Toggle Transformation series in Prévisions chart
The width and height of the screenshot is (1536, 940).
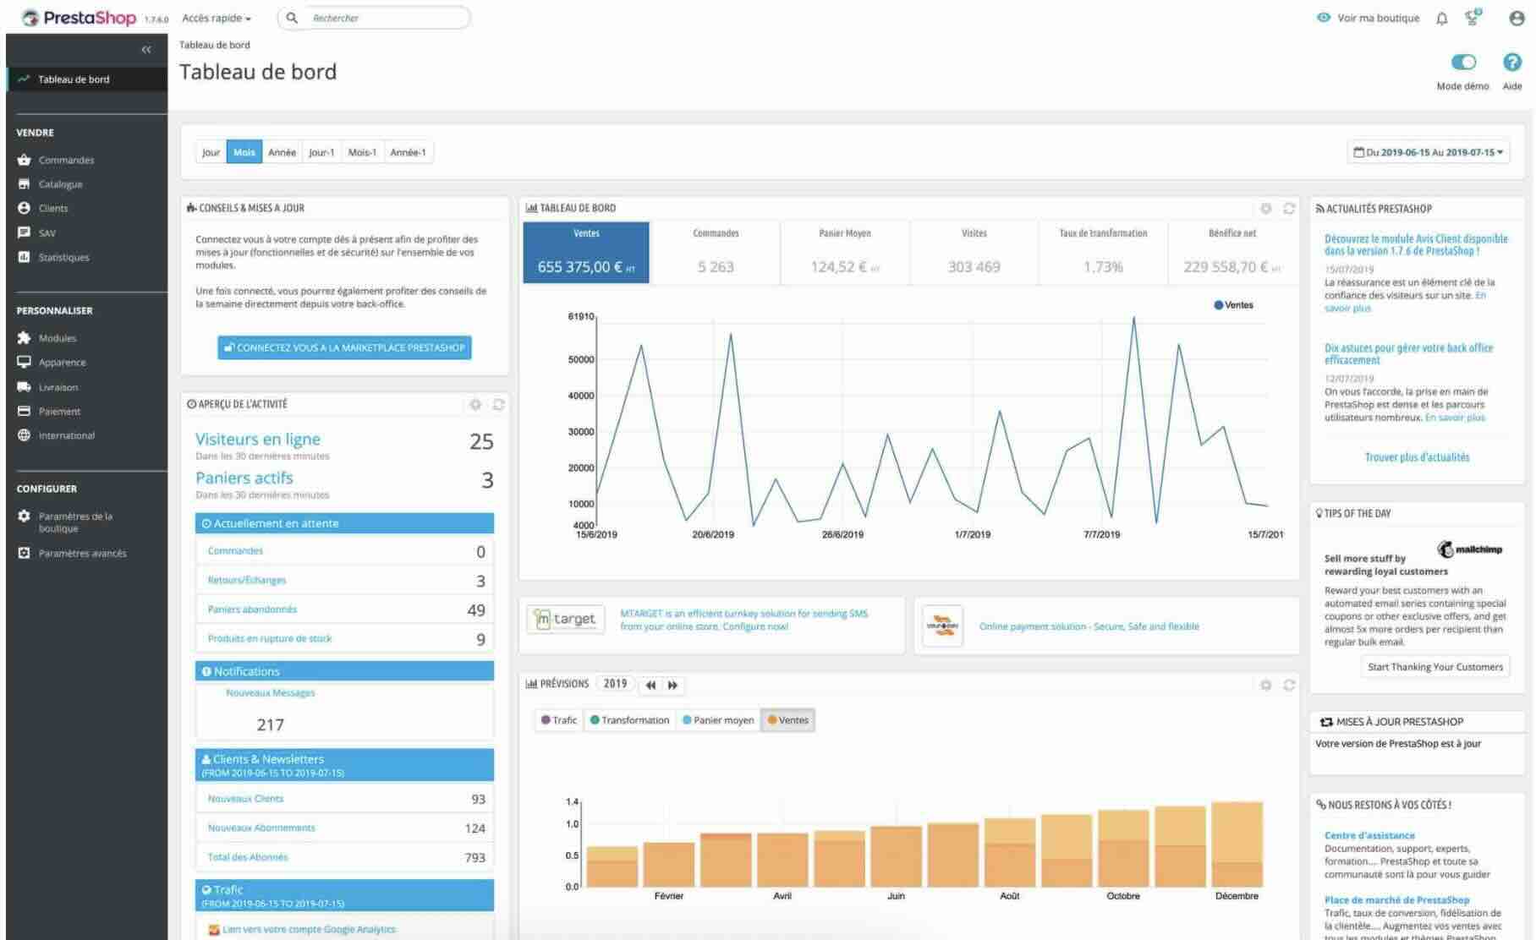(x=629, y=720)
